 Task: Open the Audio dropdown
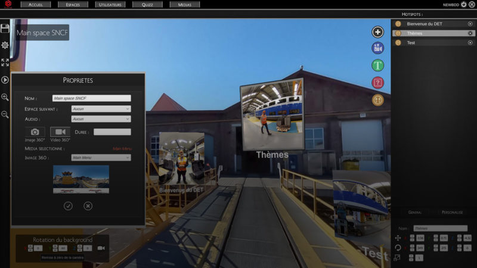(101, 119)
